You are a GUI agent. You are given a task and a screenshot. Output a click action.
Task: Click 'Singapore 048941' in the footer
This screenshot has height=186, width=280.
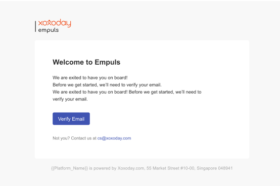pyautogui.click(x=215, y=168)
